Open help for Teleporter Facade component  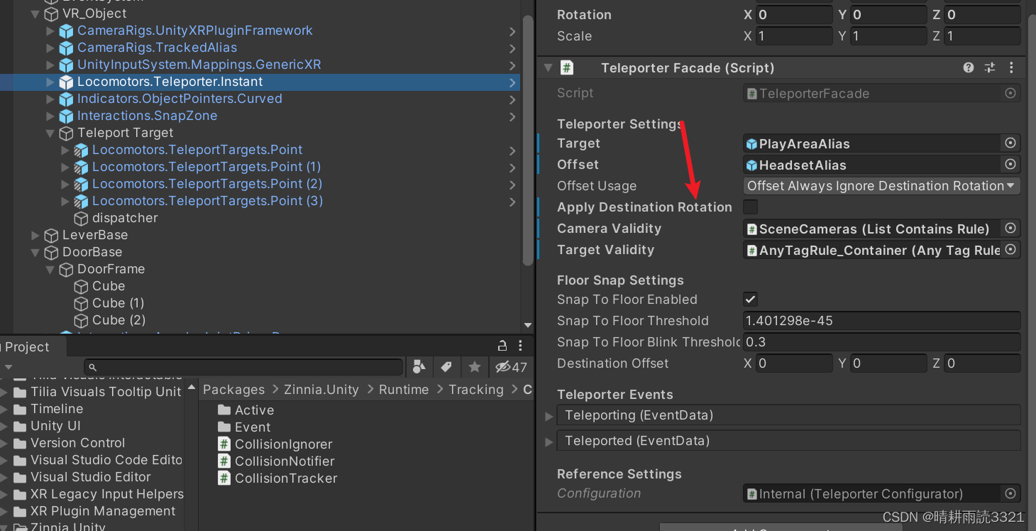(x=969, y=68)
